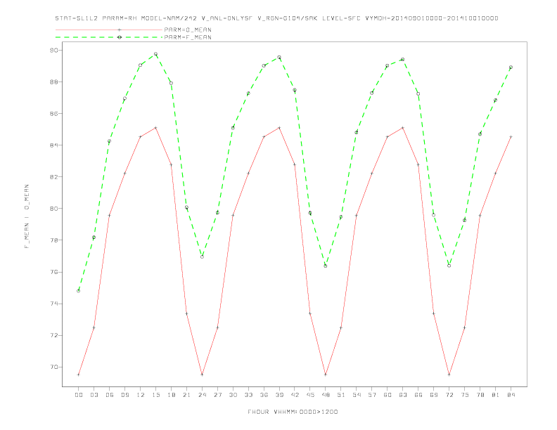Click the 54 forecast hour x-axis tick
This screenshot has width=557, height=430.
tap(357, 395)
